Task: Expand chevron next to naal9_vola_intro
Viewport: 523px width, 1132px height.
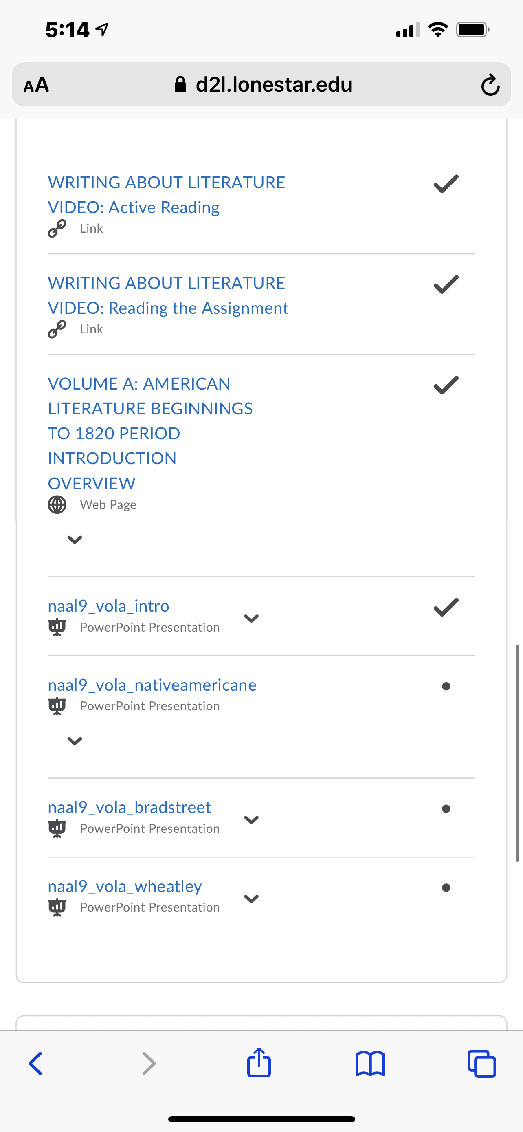Action: point(251,618)
